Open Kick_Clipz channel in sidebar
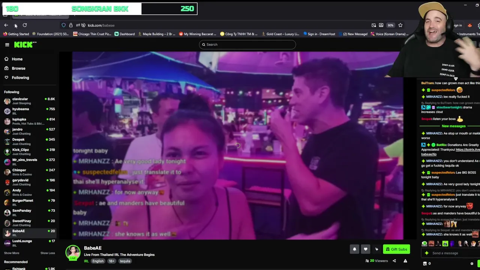The image size is (480, 270). [x=29, y=151]
